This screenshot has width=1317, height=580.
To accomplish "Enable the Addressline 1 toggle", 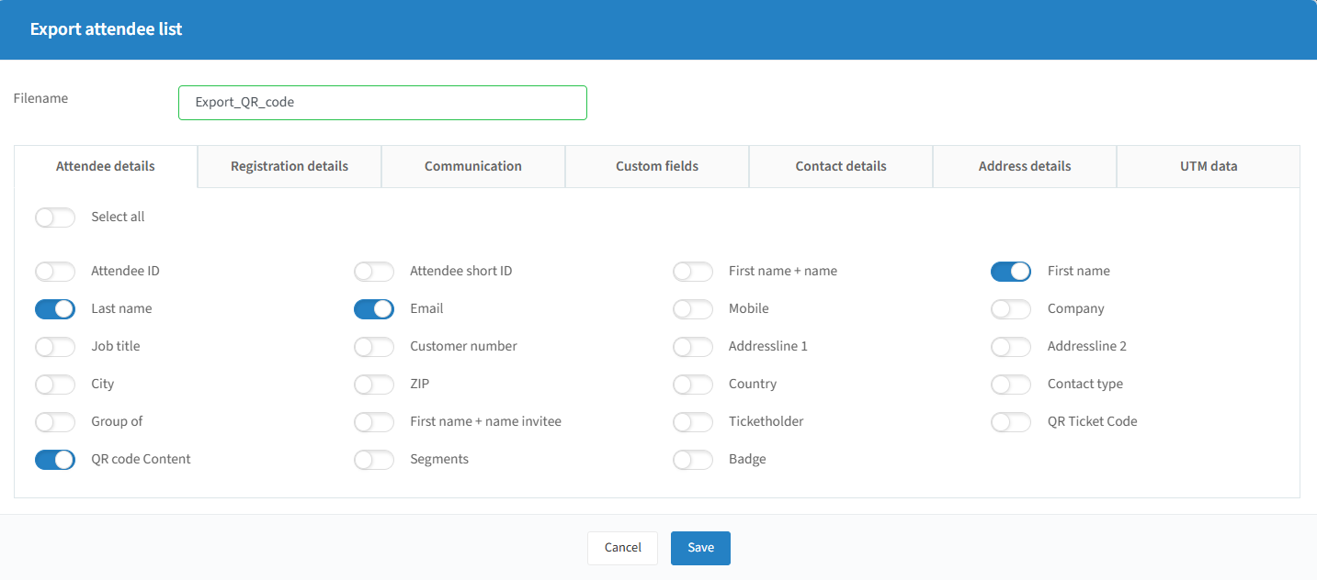I will [693, 347].
